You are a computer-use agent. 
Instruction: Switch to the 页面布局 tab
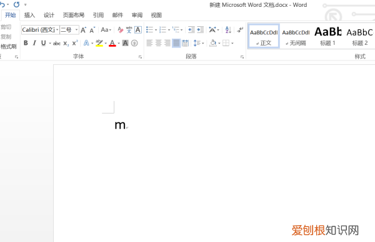74,15
